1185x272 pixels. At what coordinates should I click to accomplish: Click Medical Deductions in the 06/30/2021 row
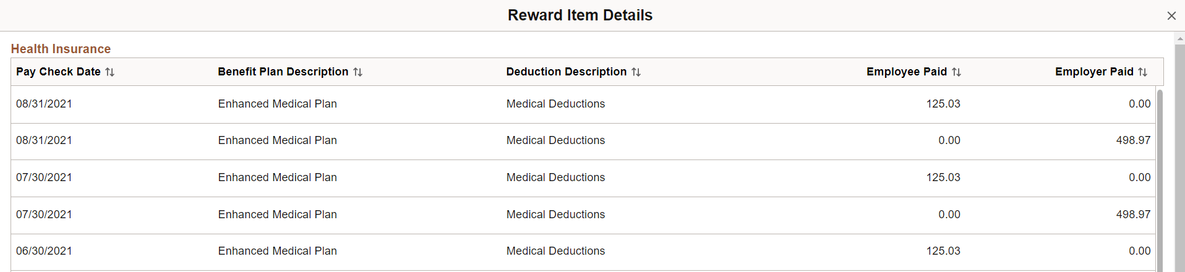click(x=555, y=251)
